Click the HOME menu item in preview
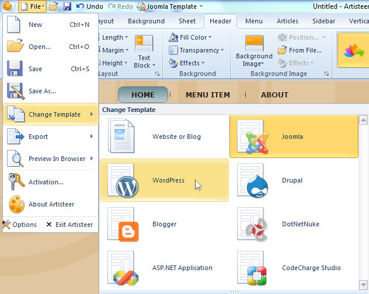The height and width of the screenshot is (294, 369). [x=143, y=94]
